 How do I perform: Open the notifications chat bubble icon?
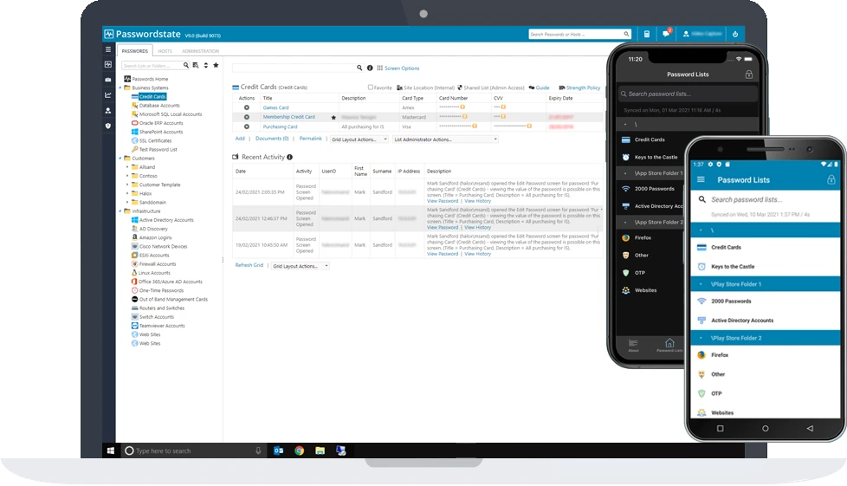tap(666, 34)
